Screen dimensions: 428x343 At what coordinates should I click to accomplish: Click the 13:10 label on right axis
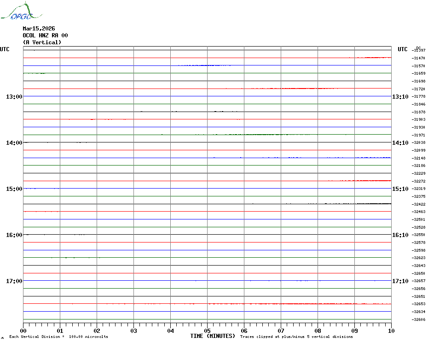click(x=400, y=97)
